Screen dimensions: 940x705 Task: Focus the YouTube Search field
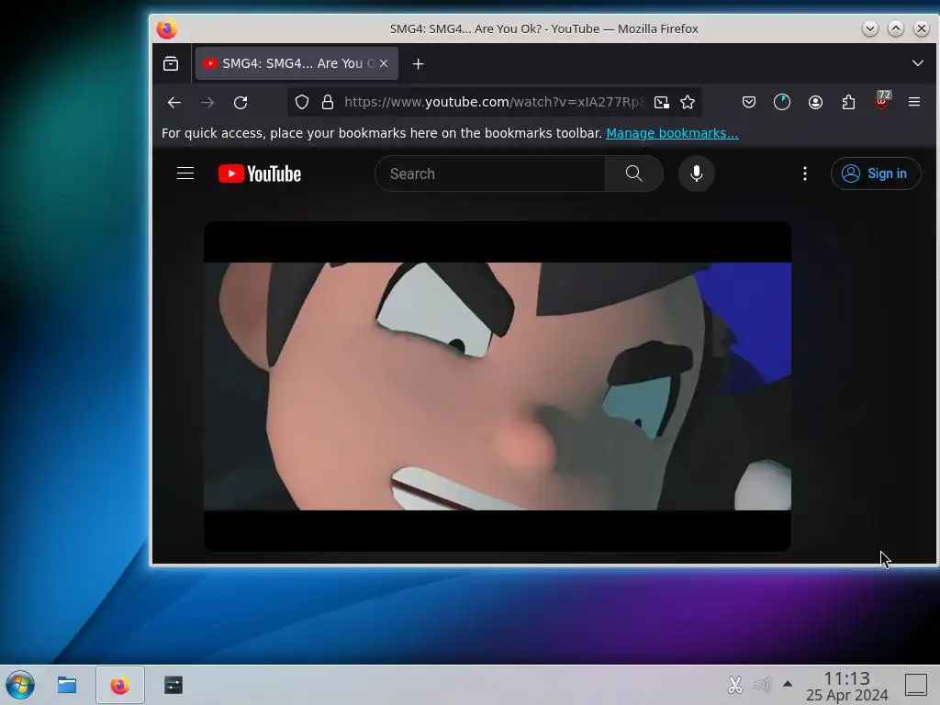[490, 173]
